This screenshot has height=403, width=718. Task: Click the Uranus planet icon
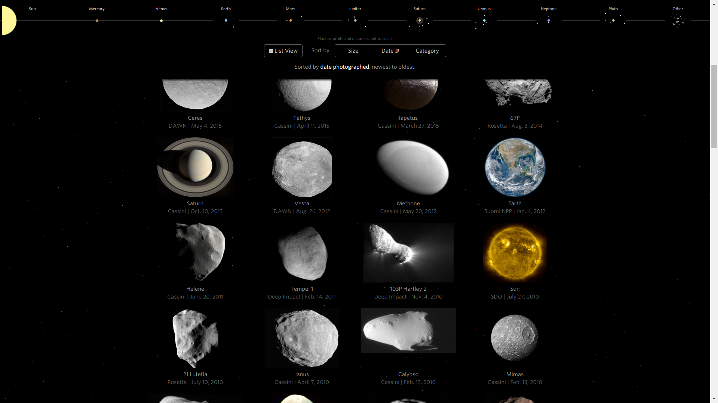coord(484,21)
